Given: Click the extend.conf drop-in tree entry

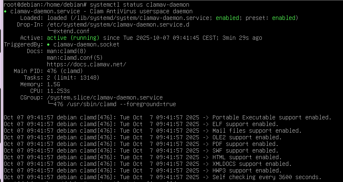Looking at the screenshot, I should [x=70, y=31].
